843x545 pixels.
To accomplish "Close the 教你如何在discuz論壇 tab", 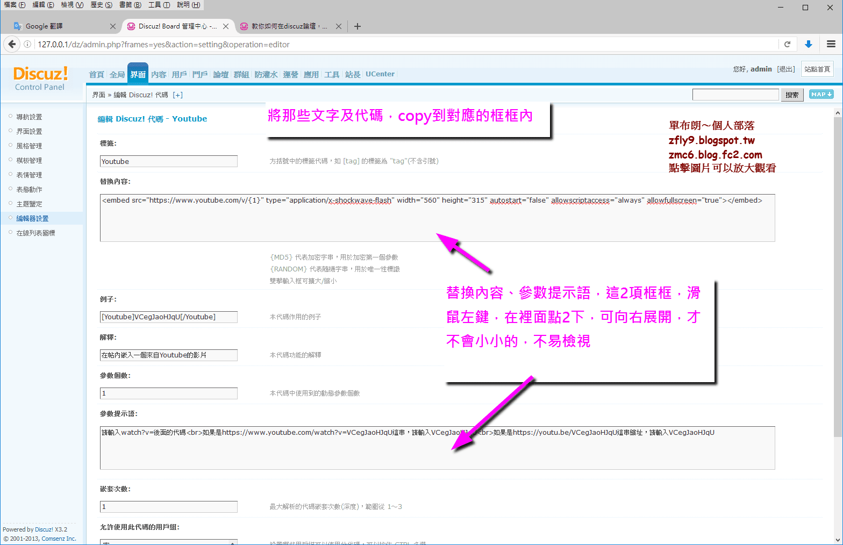I will pyautogui.click(x=339, y=26).
